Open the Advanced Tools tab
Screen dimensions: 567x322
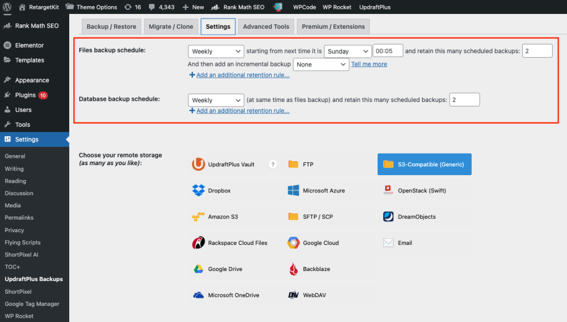(266, 27)
